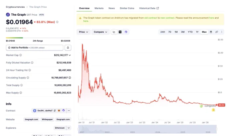Click the purple diamond icon in Contract row
The height and width of the screenshot is (136, 227).
(x=63, y=110)
